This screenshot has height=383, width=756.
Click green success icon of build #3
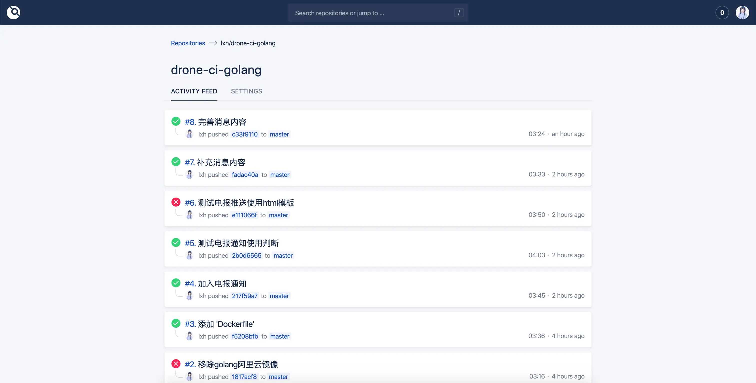[176, 323]
